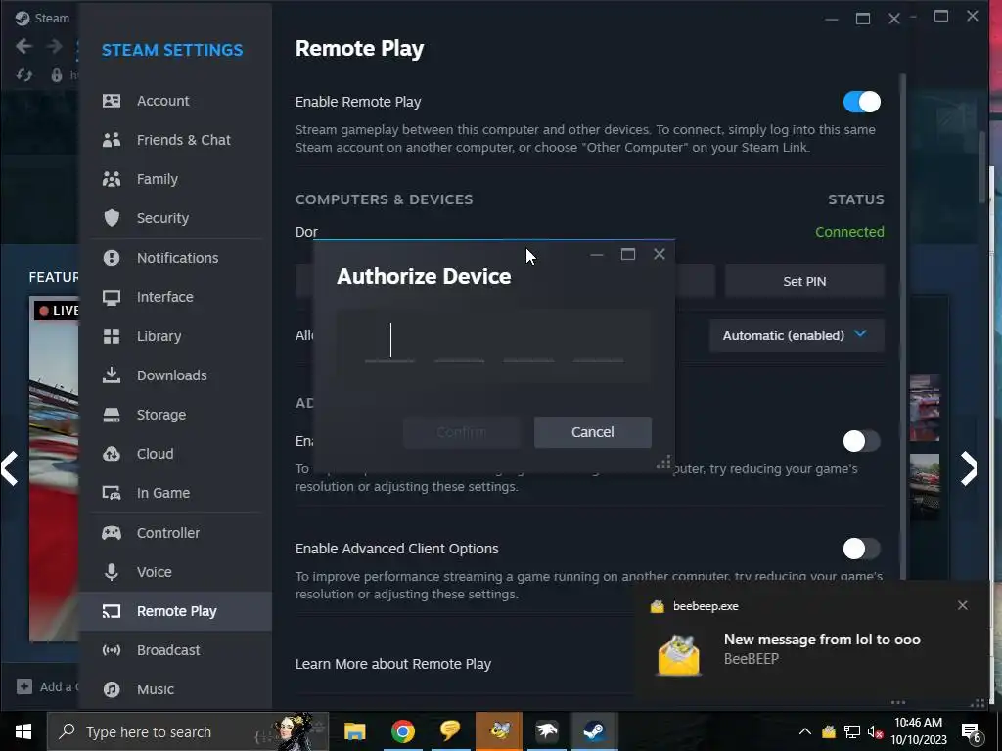This screenshot has width=1002, height=751.
Task: Select the Controller gamepad icon
Action: [x=112, y=533]
